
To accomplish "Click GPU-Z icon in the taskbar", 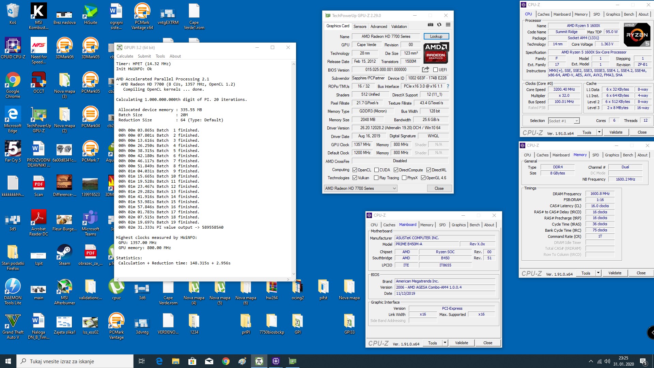I will 292,361.
